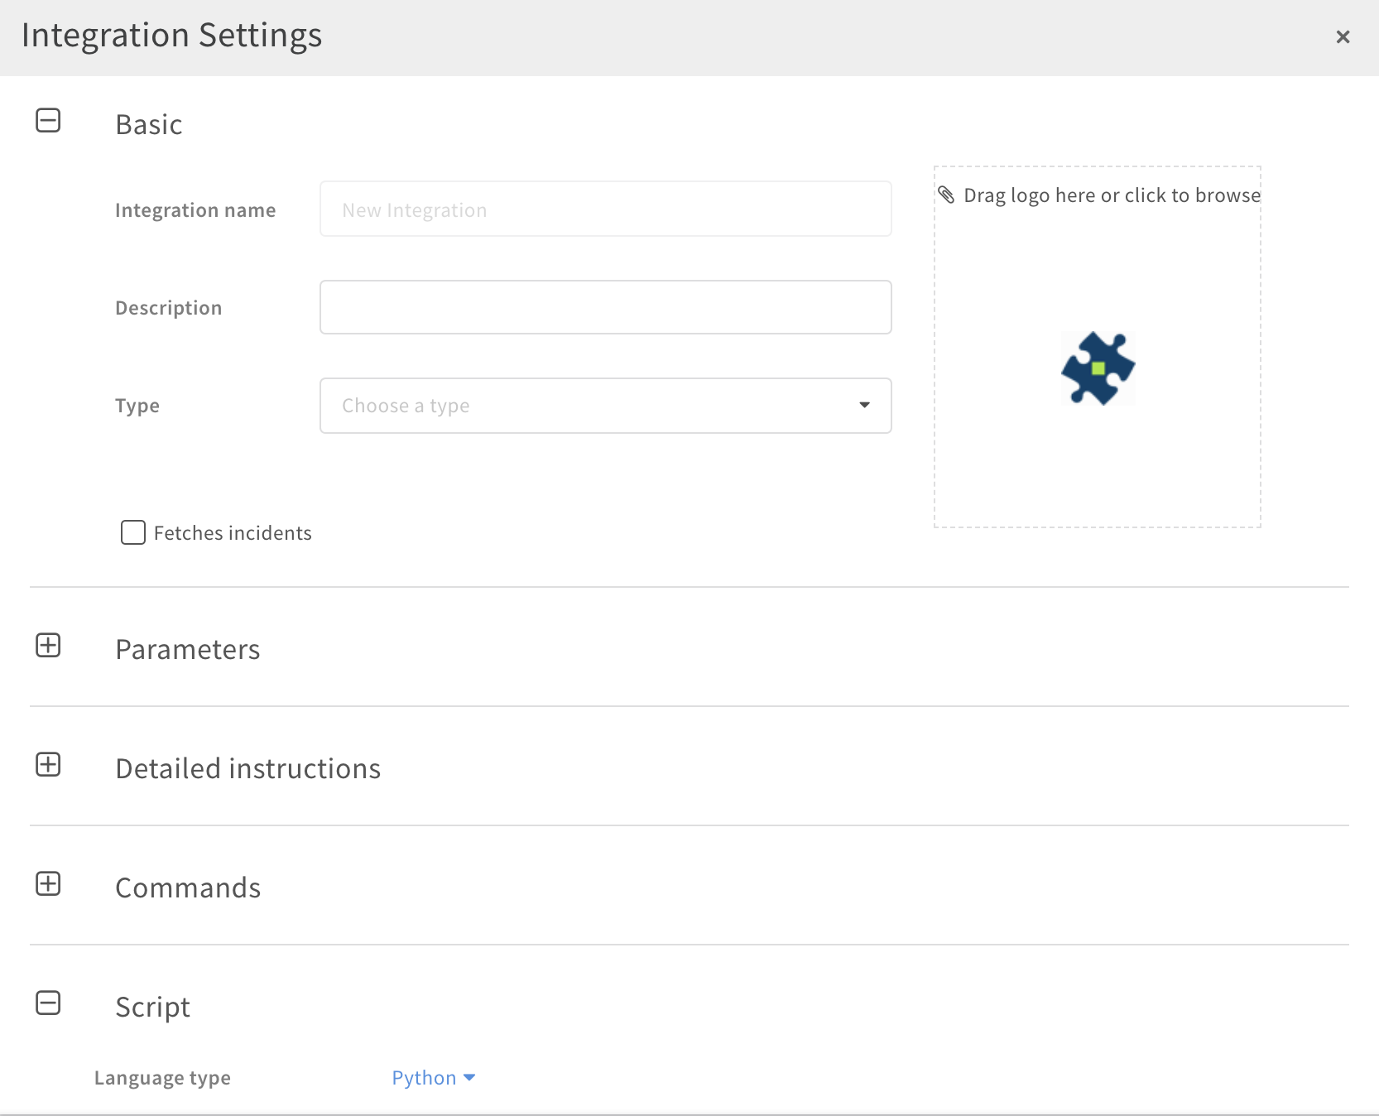
Task: Click inside the Description input box
Action: (x=605, y=307)
